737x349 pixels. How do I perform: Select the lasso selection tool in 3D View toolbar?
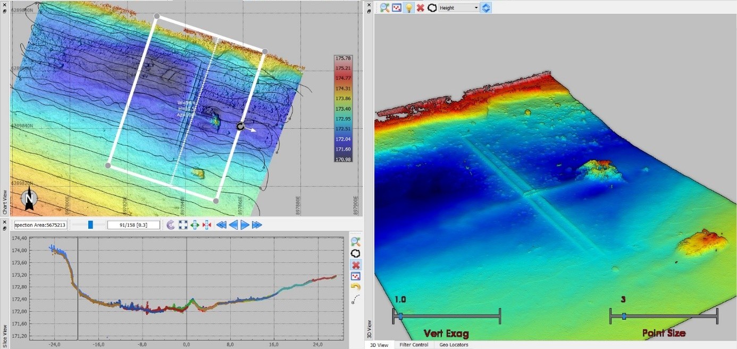432,7
